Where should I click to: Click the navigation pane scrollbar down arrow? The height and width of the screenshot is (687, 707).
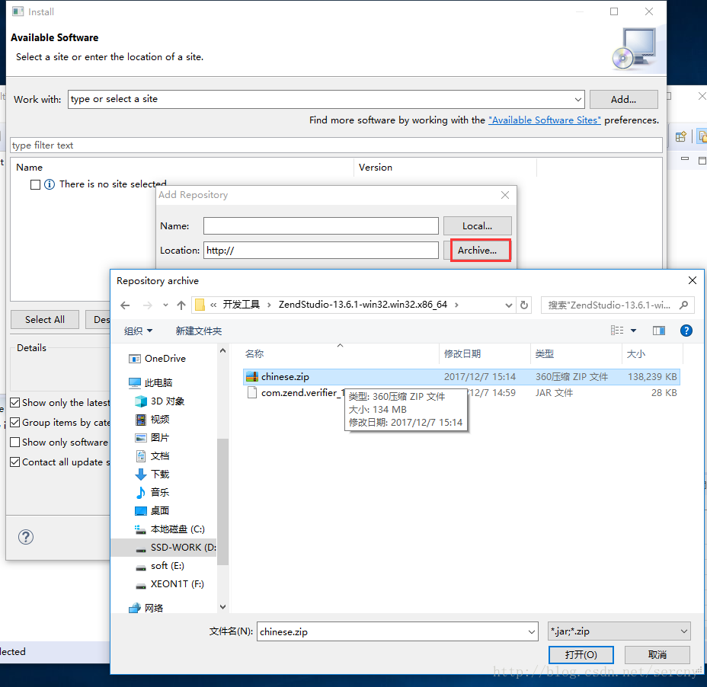[x=222, y=607]
